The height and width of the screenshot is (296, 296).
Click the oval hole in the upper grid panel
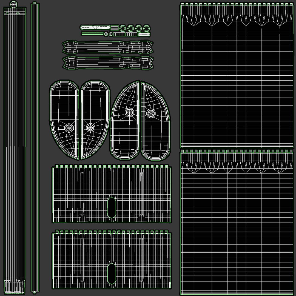tap(112, 207)
